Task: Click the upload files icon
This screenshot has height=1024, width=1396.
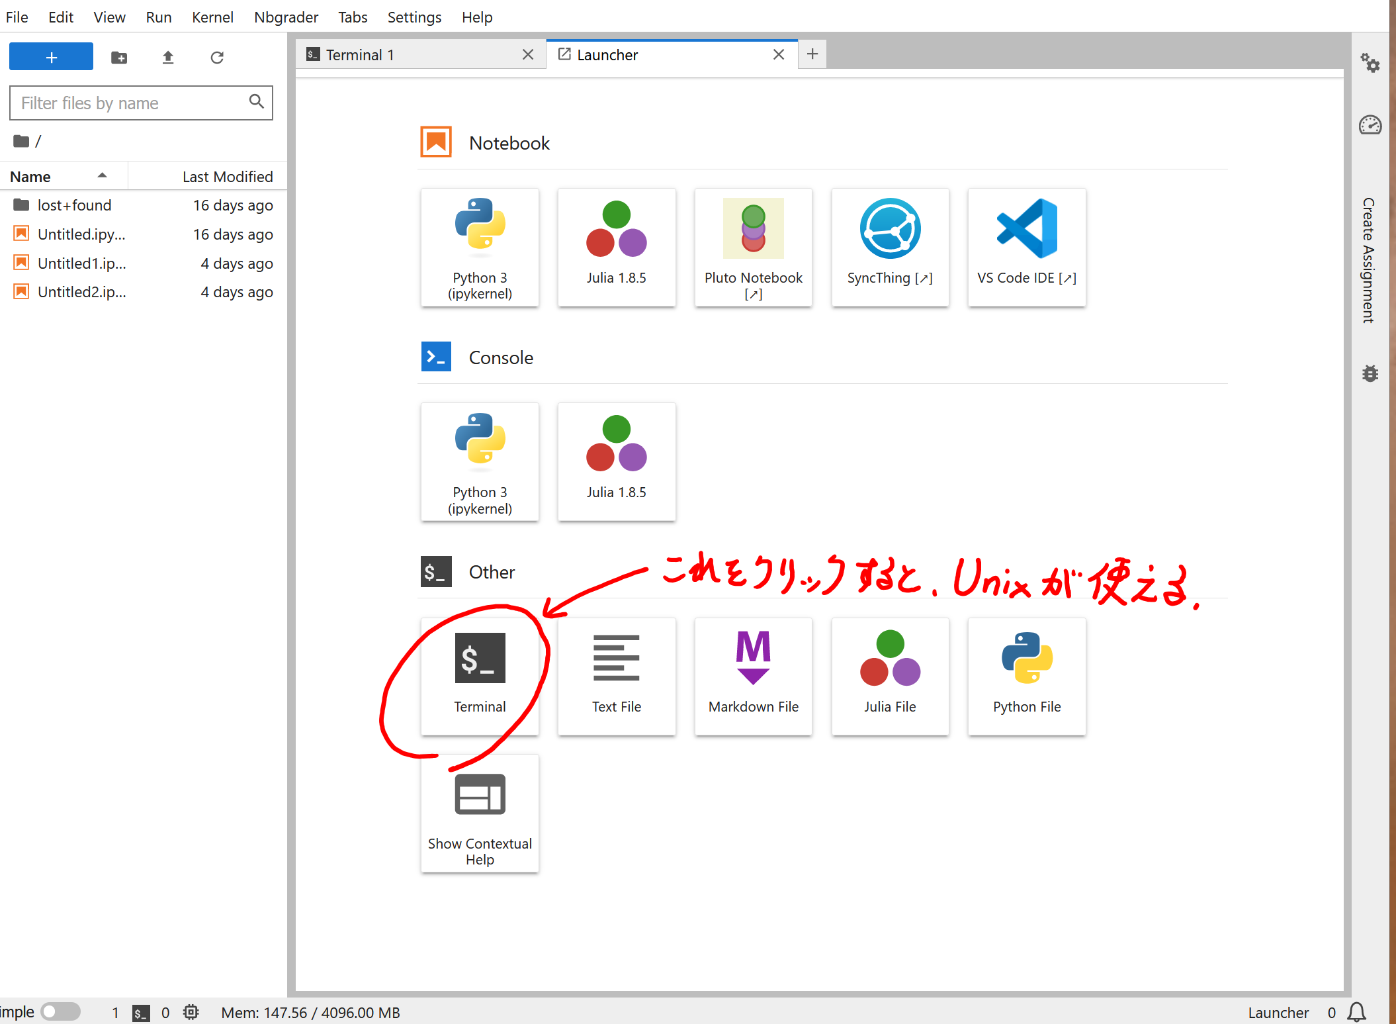Action: pos(168,58)
